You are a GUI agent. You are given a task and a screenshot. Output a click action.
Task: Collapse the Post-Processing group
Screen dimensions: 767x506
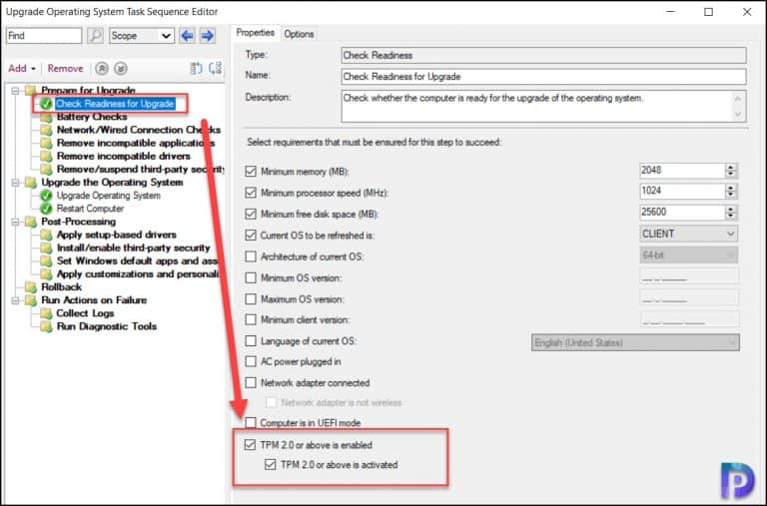pyautogui.click(x=15, y=222)
